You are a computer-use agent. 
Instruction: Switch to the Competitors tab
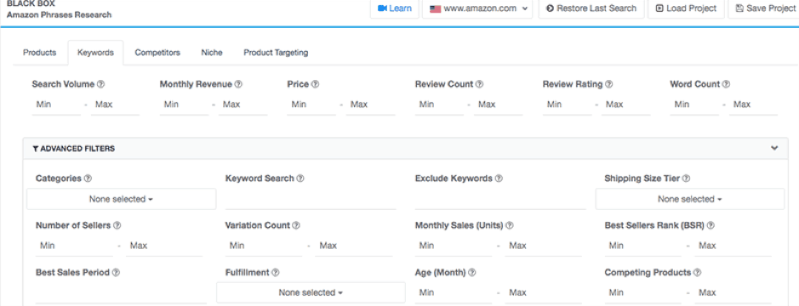[157, 53]
